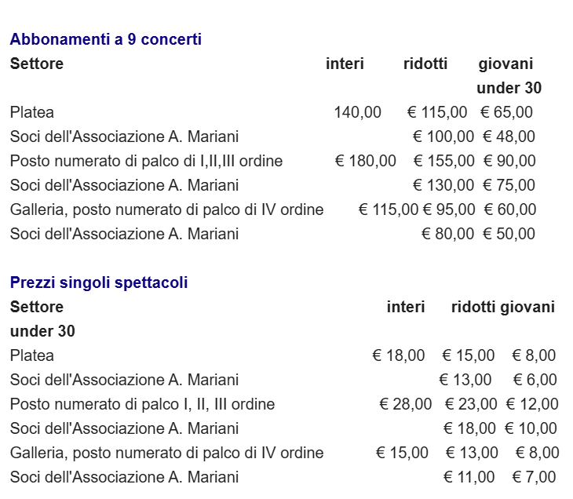The width and height of the screenshot is (573, 499).
Task: Click the 'Prezzi singoli spettacoli' heading
Action: (x=99, y=282)
